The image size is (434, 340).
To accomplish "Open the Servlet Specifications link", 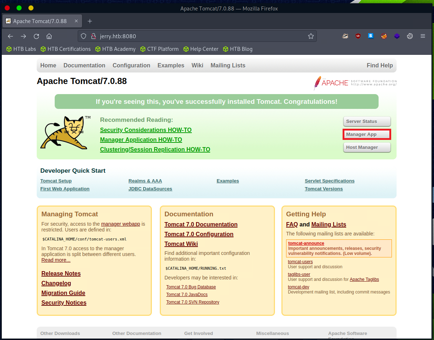I will pos(330,181).
